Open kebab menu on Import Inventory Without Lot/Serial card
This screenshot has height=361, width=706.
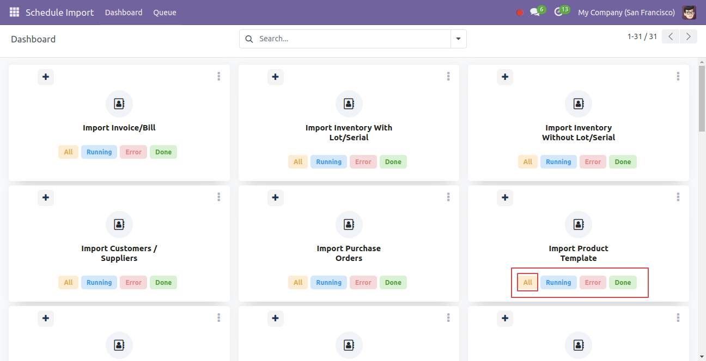coord(678,77)
